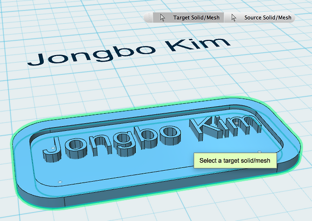Select the Target Solid/Mesh option
Image resolution: width=312 pixels, height=221 pixels.
tap(188, 17)
